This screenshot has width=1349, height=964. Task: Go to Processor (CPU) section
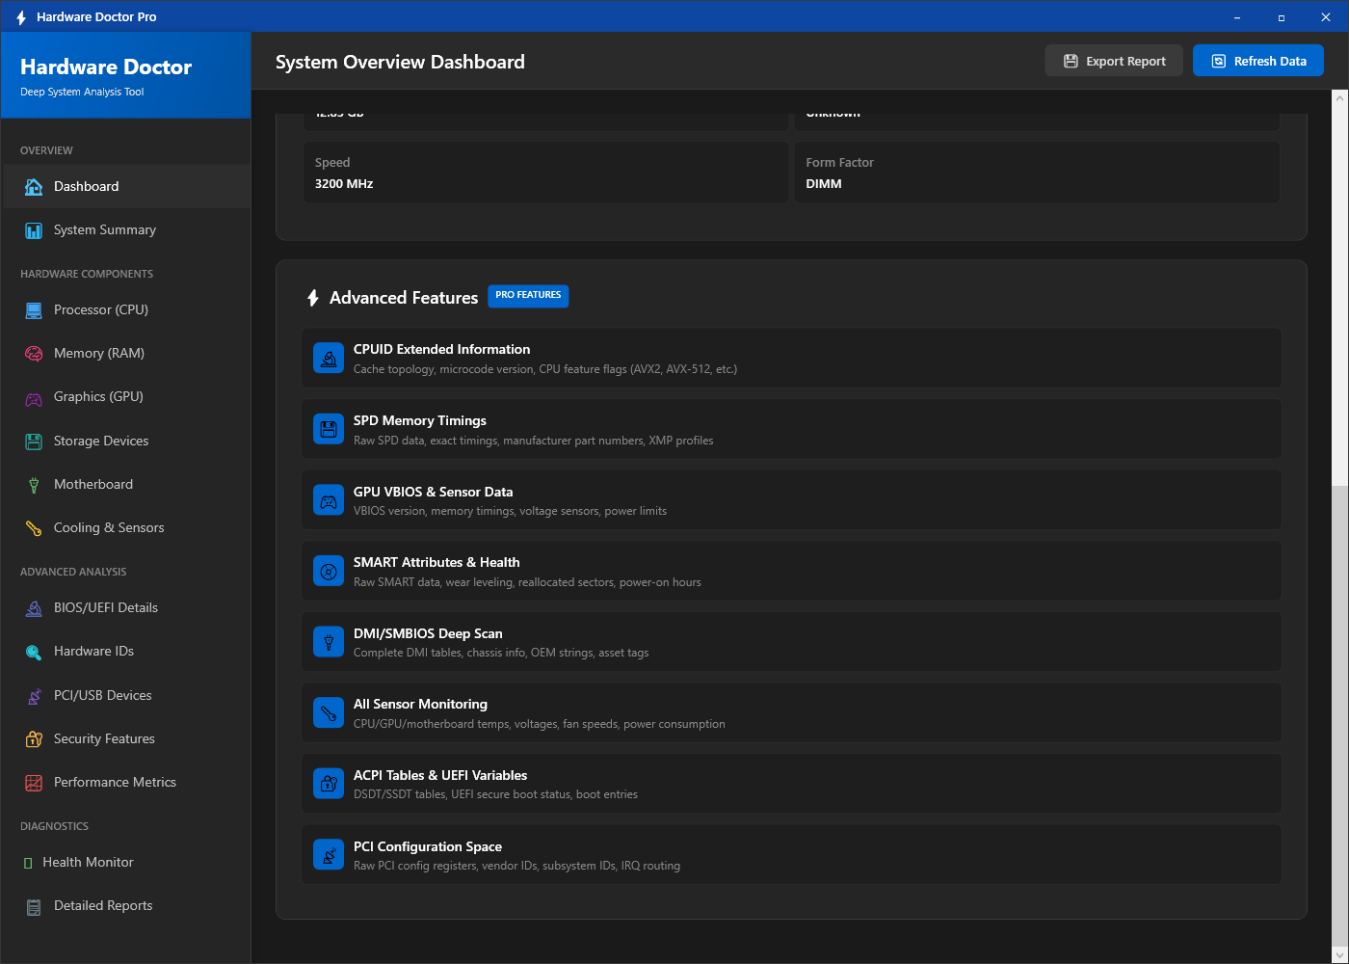(126, 310)
